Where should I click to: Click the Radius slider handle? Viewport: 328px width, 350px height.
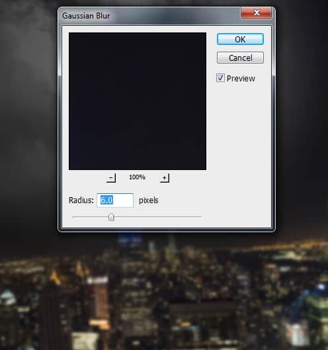point(111,217)
